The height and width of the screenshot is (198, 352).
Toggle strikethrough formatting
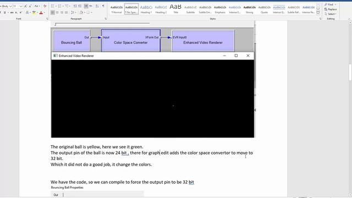point(12,13)
